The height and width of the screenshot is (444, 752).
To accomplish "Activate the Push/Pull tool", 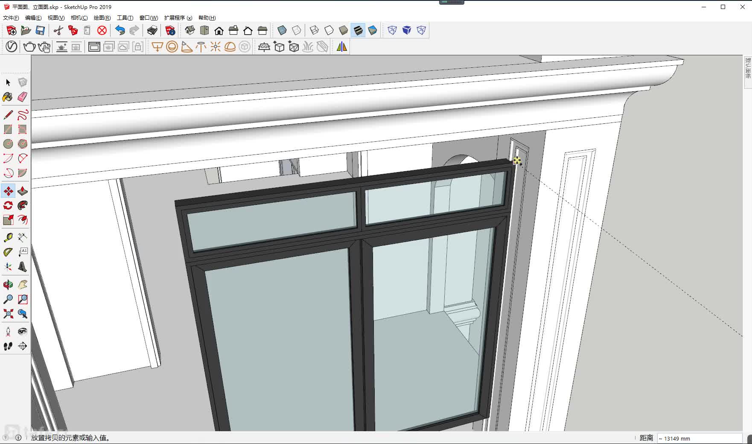I will pos(23,191).
